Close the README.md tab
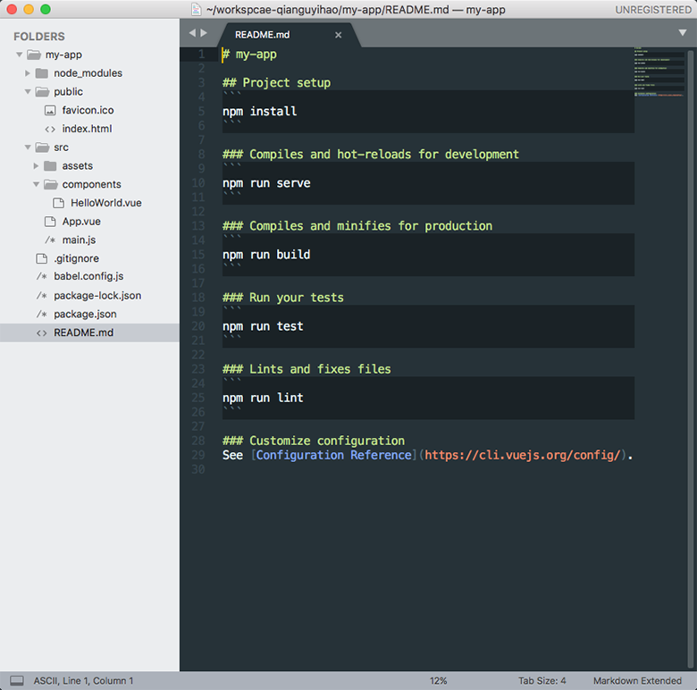The image size is (697, 690). pyautogui.click(x=338, y=35)
